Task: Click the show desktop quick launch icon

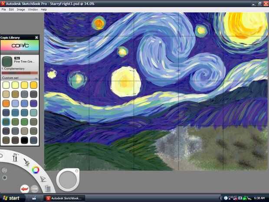Action: tap(34, 198)
